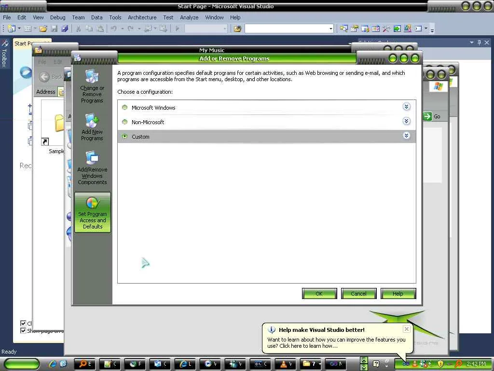Image resolution: width=494 pixels, height=371 pixels.
Task: Open the File menu in Visual Studio
Action: (x=7, y=17)
